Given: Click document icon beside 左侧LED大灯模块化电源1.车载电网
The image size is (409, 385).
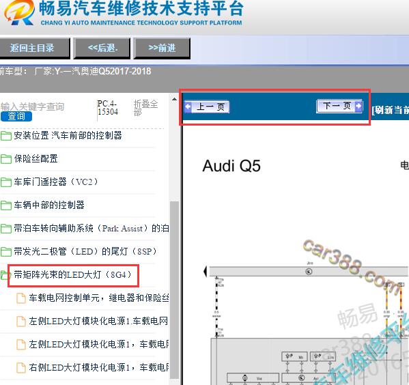Looking at the screenshot, I should [21, 322].
